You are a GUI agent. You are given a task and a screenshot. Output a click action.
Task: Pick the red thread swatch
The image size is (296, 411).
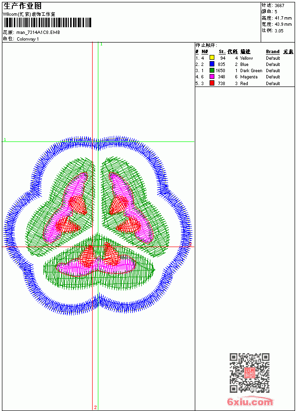212,83
